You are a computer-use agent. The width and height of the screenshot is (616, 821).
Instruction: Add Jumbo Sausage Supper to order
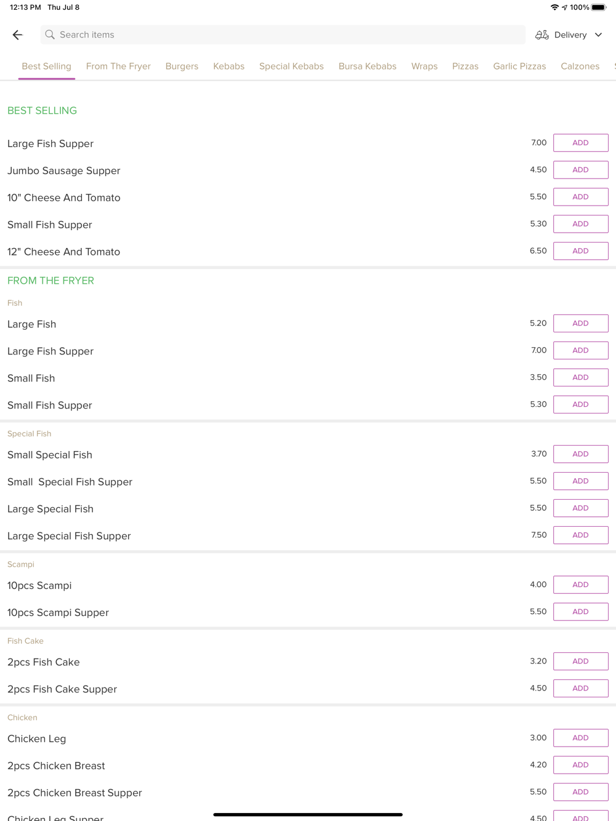[x=580, y=170]
